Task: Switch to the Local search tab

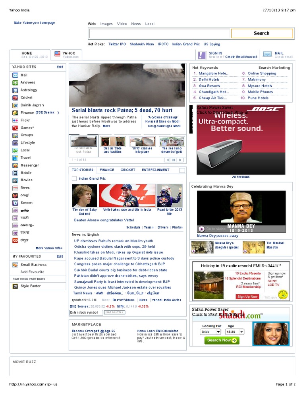Action: (x=150, y=24)
